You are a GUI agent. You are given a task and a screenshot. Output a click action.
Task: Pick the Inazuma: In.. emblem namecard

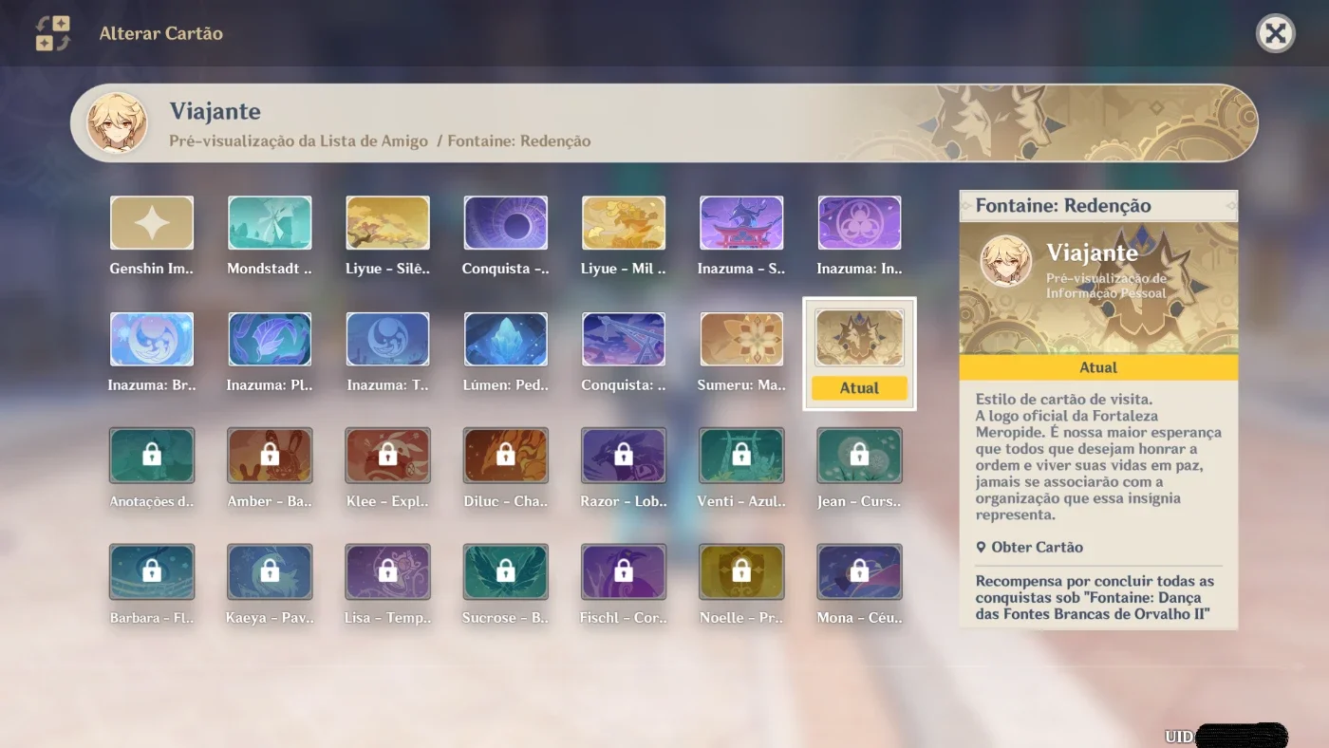pyautogui.click(x=859, y=223)
